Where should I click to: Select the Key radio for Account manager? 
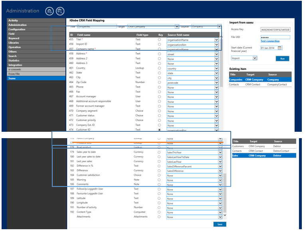point(160,97)
